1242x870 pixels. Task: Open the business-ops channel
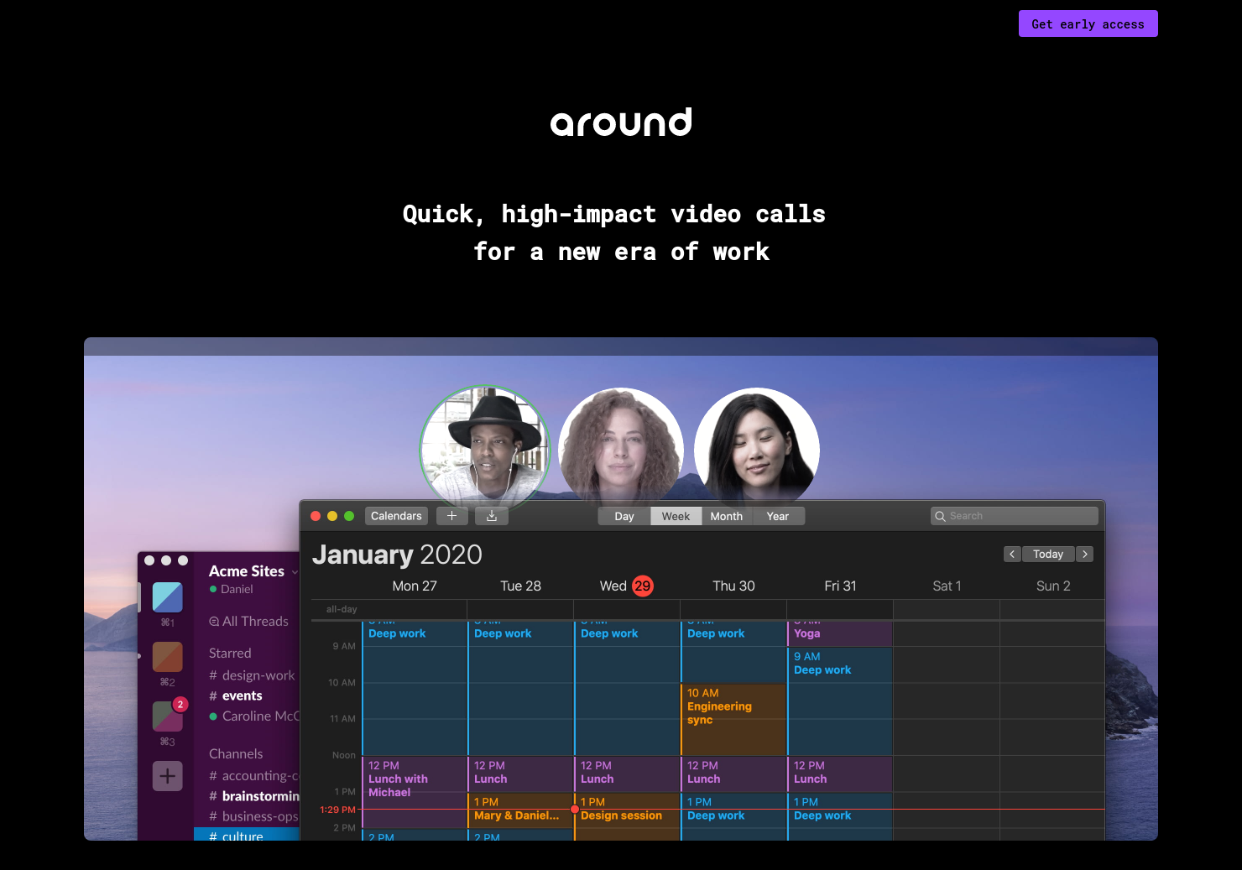[x=254, y=816]
